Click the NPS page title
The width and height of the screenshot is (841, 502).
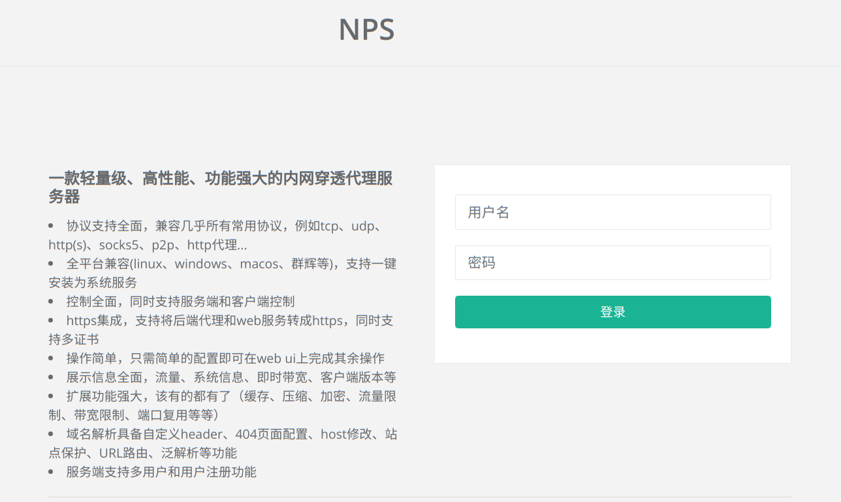coord(366,29)
